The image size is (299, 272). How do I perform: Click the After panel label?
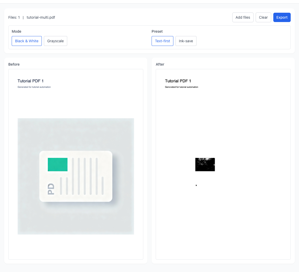click(160, 64)
